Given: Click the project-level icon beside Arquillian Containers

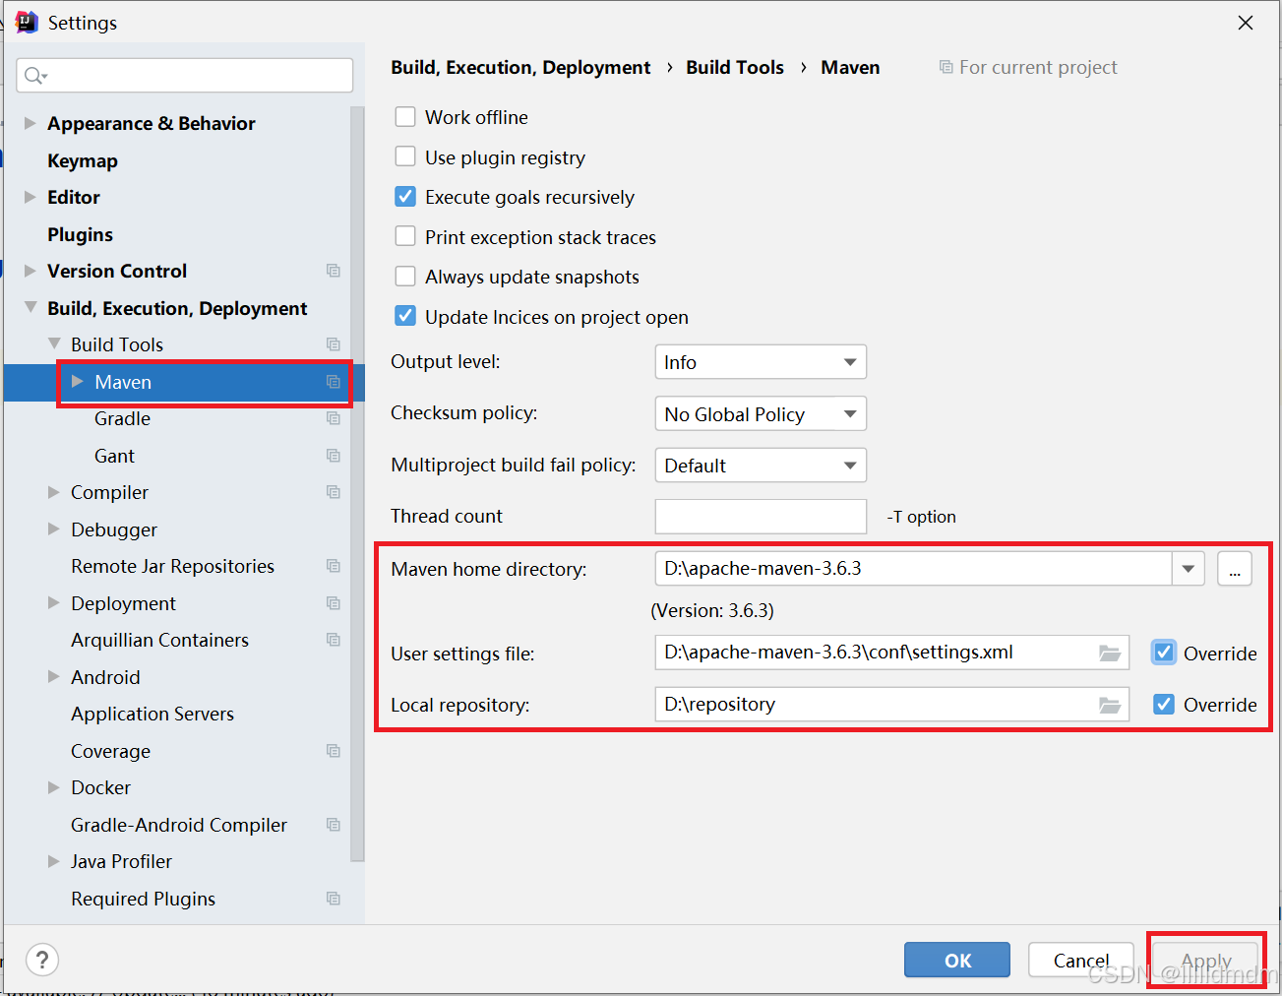Looking at the screenshot, I should [x=334, y=640].
